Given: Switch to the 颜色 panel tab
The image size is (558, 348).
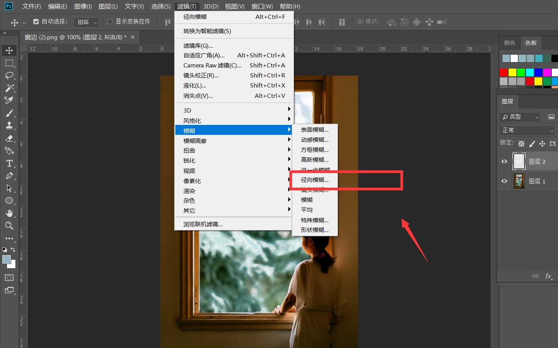Looking at the screenshot, I should (509, 43).
